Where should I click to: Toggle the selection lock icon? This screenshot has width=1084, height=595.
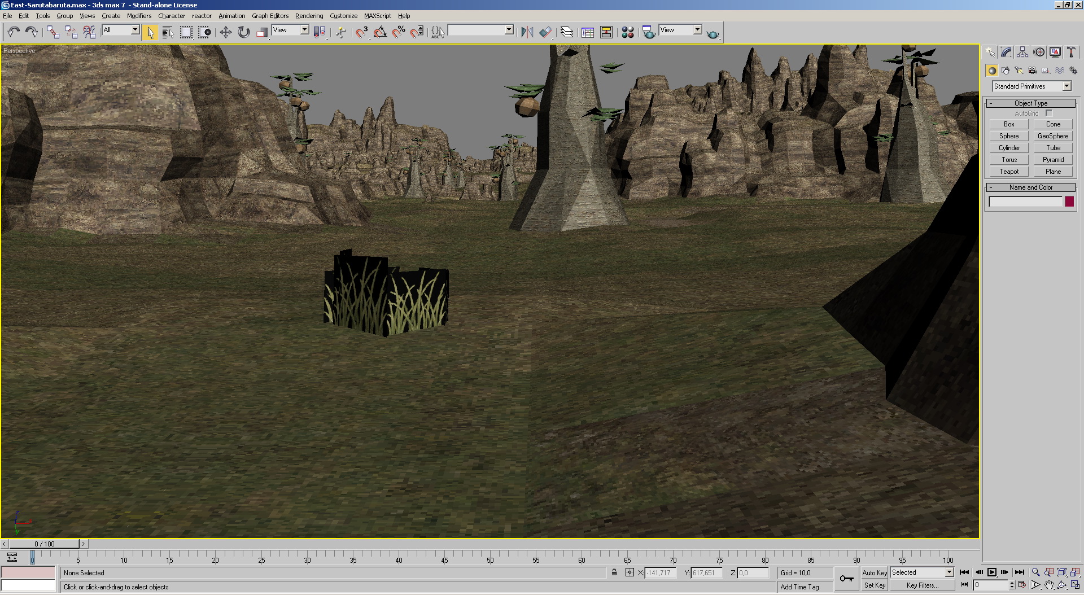(x=614, y=572)
